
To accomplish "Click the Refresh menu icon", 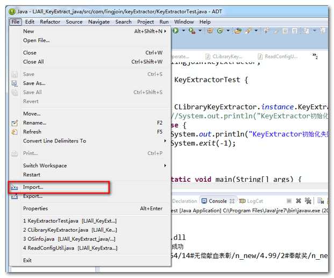I will click(15, 132).
